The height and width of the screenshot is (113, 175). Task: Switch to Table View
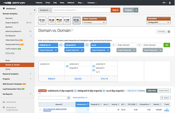152,91
